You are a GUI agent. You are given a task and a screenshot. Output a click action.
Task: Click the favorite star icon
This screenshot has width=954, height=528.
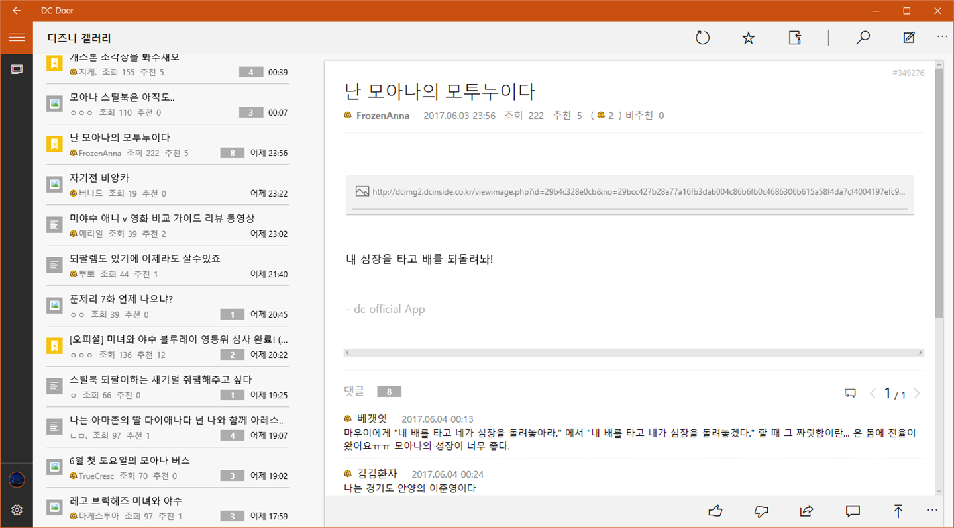748,38
